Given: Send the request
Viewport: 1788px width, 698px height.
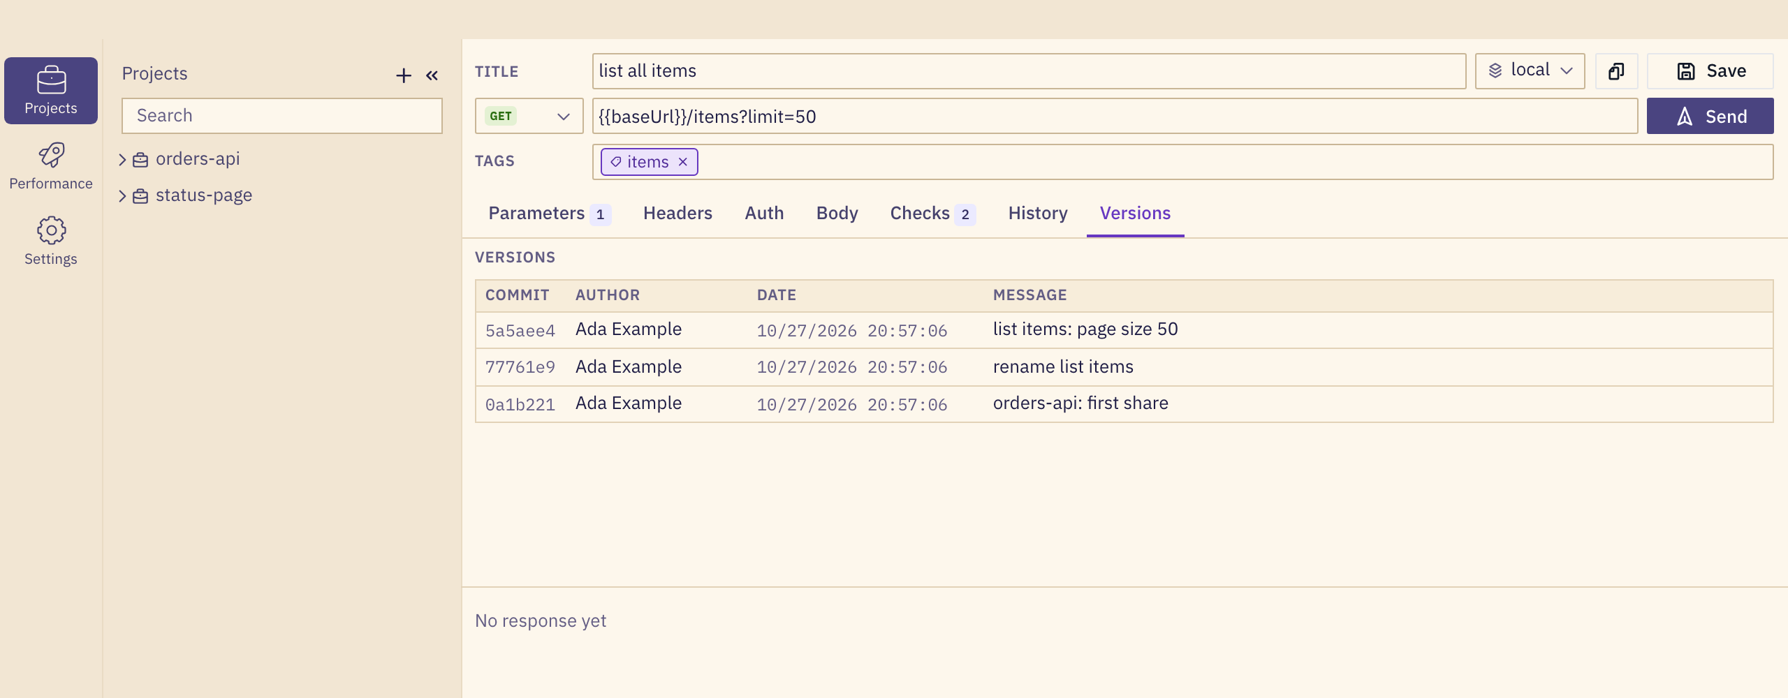Looking at the screenshot, I should point(1710,116).
